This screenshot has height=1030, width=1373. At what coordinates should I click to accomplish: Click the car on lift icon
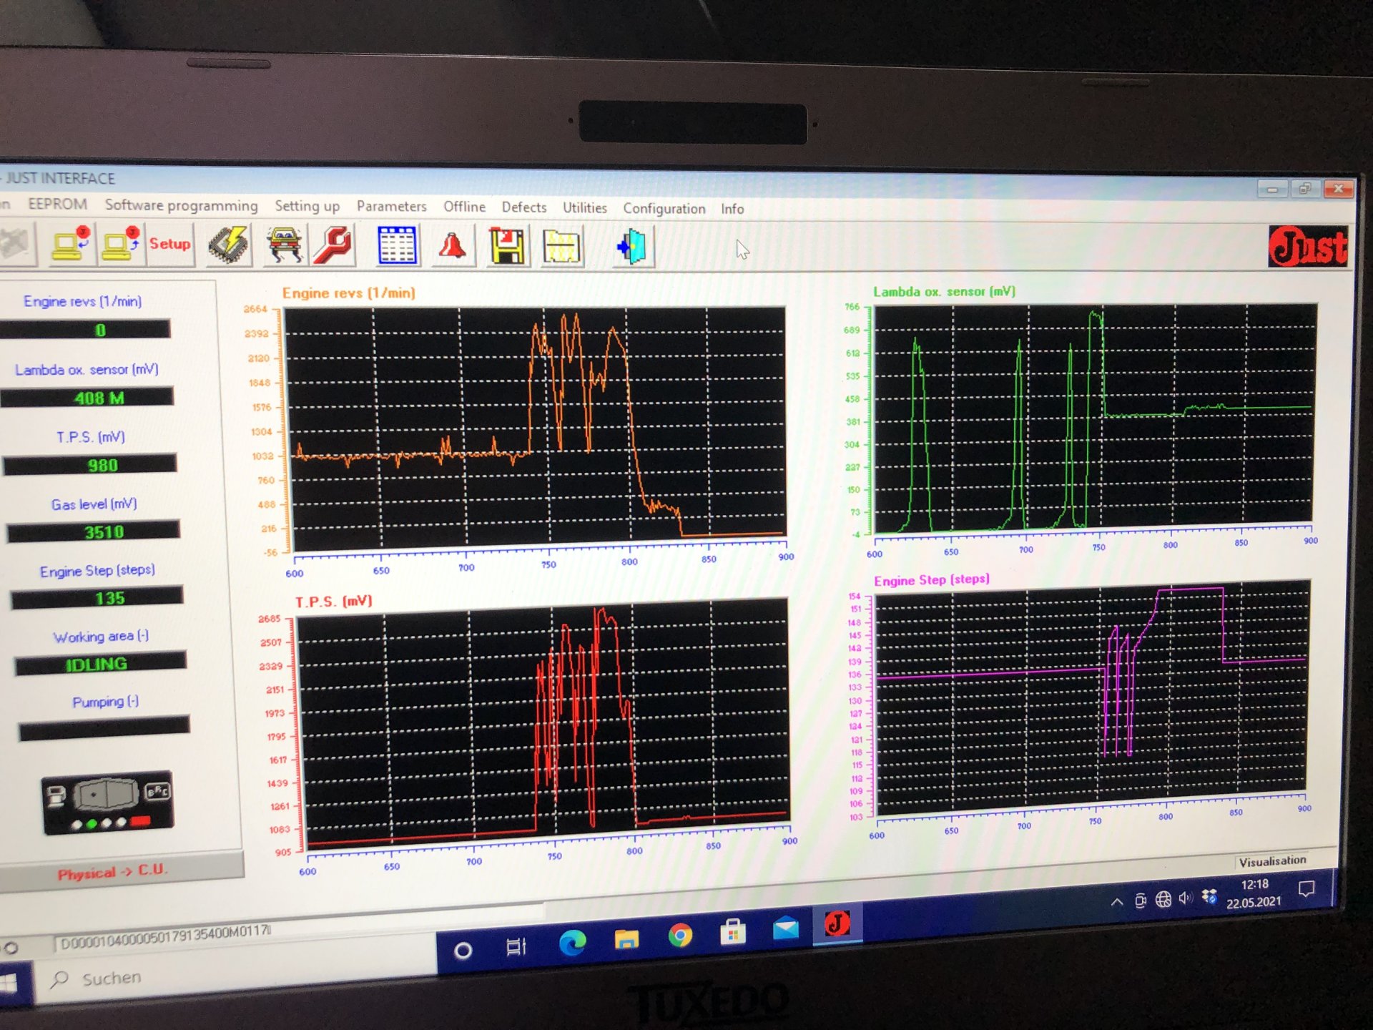(x=284, y=245)
